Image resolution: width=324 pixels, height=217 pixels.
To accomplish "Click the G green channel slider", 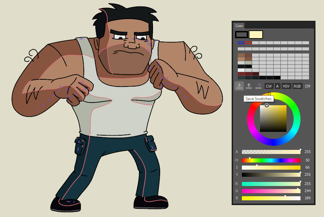I will click(271, 191).
